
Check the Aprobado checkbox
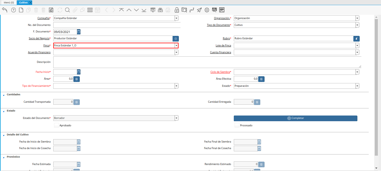click(x=56, y=125)
